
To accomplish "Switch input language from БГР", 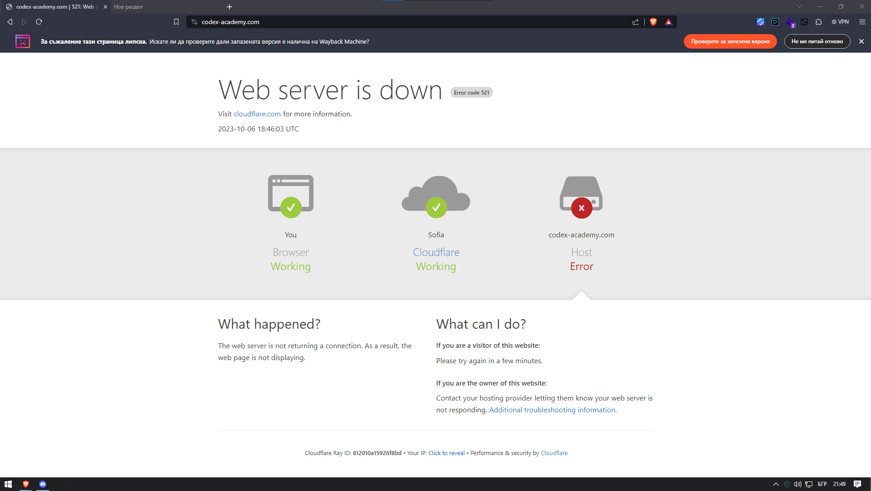I will click(x=822, y=484).
